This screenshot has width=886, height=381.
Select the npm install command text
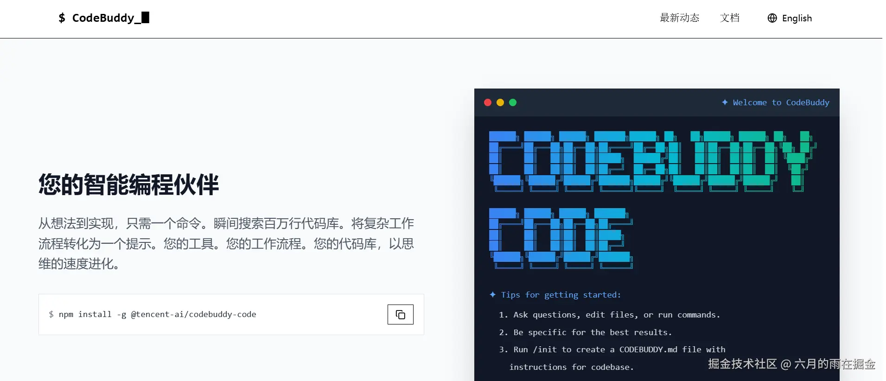click(157, 314)
